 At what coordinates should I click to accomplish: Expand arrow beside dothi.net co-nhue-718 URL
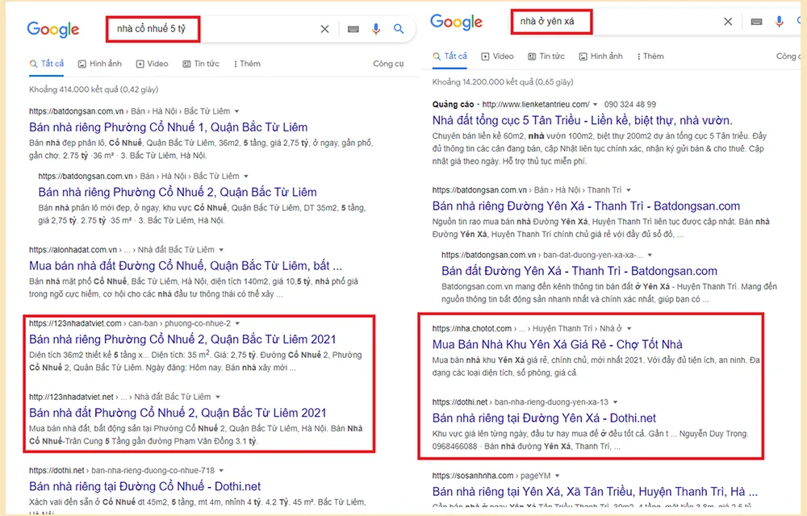click(x=221, y=470)
